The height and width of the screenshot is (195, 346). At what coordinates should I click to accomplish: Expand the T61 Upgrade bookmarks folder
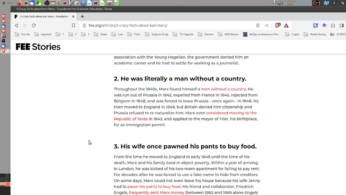(183, 34)
